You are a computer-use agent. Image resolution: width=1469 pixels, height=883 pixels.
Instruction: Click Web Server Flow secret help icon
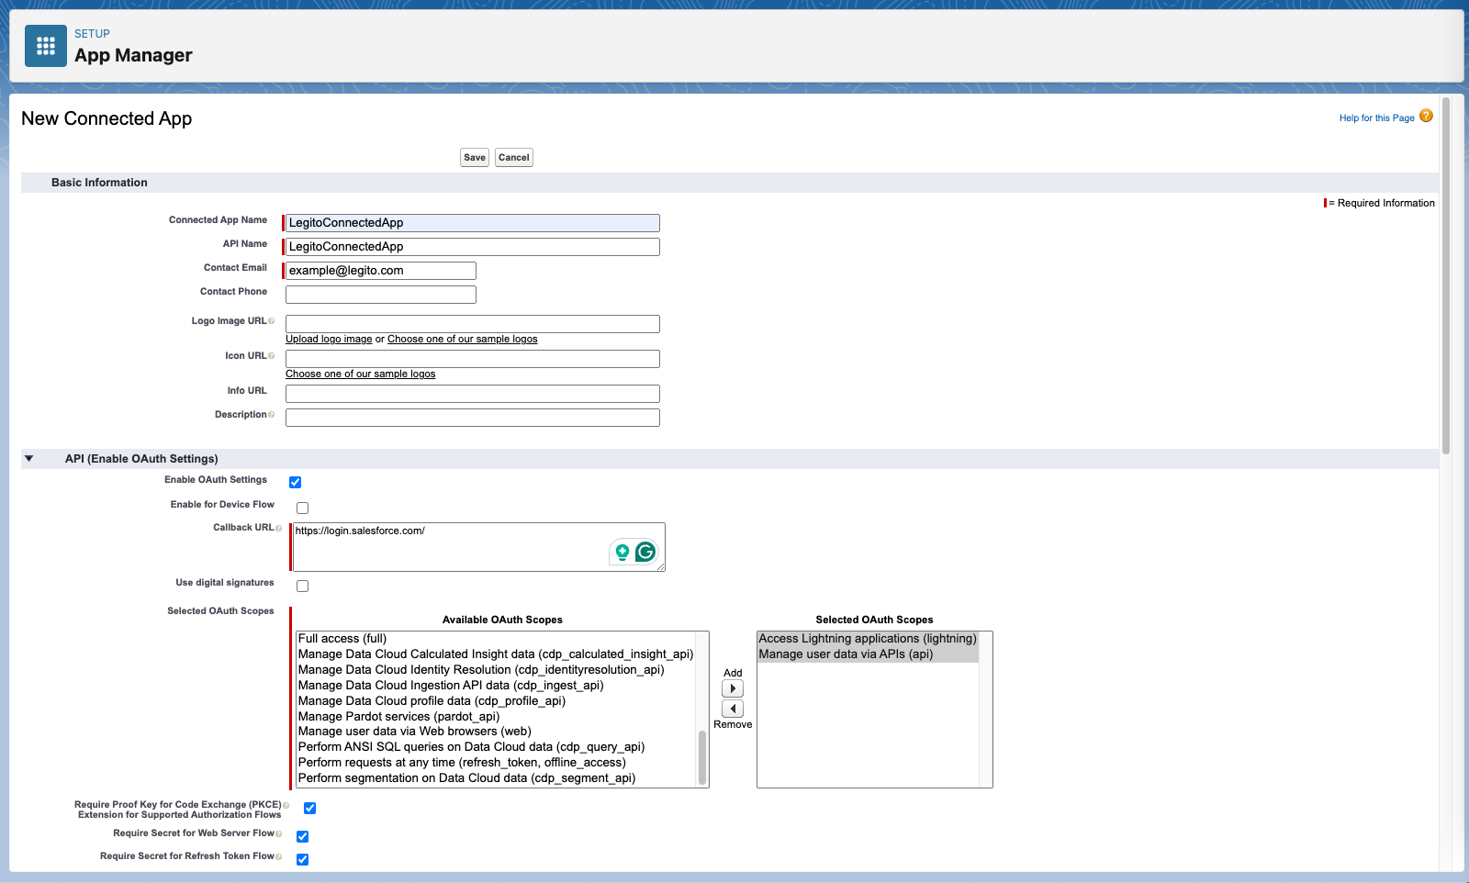(x=278, y=833)
